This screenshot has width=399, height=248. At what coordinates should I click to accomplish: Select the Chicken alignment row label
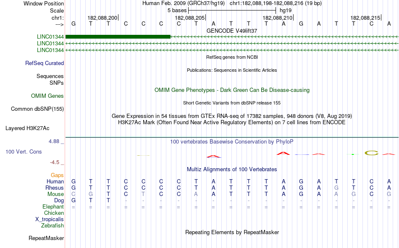pos(54,213)
